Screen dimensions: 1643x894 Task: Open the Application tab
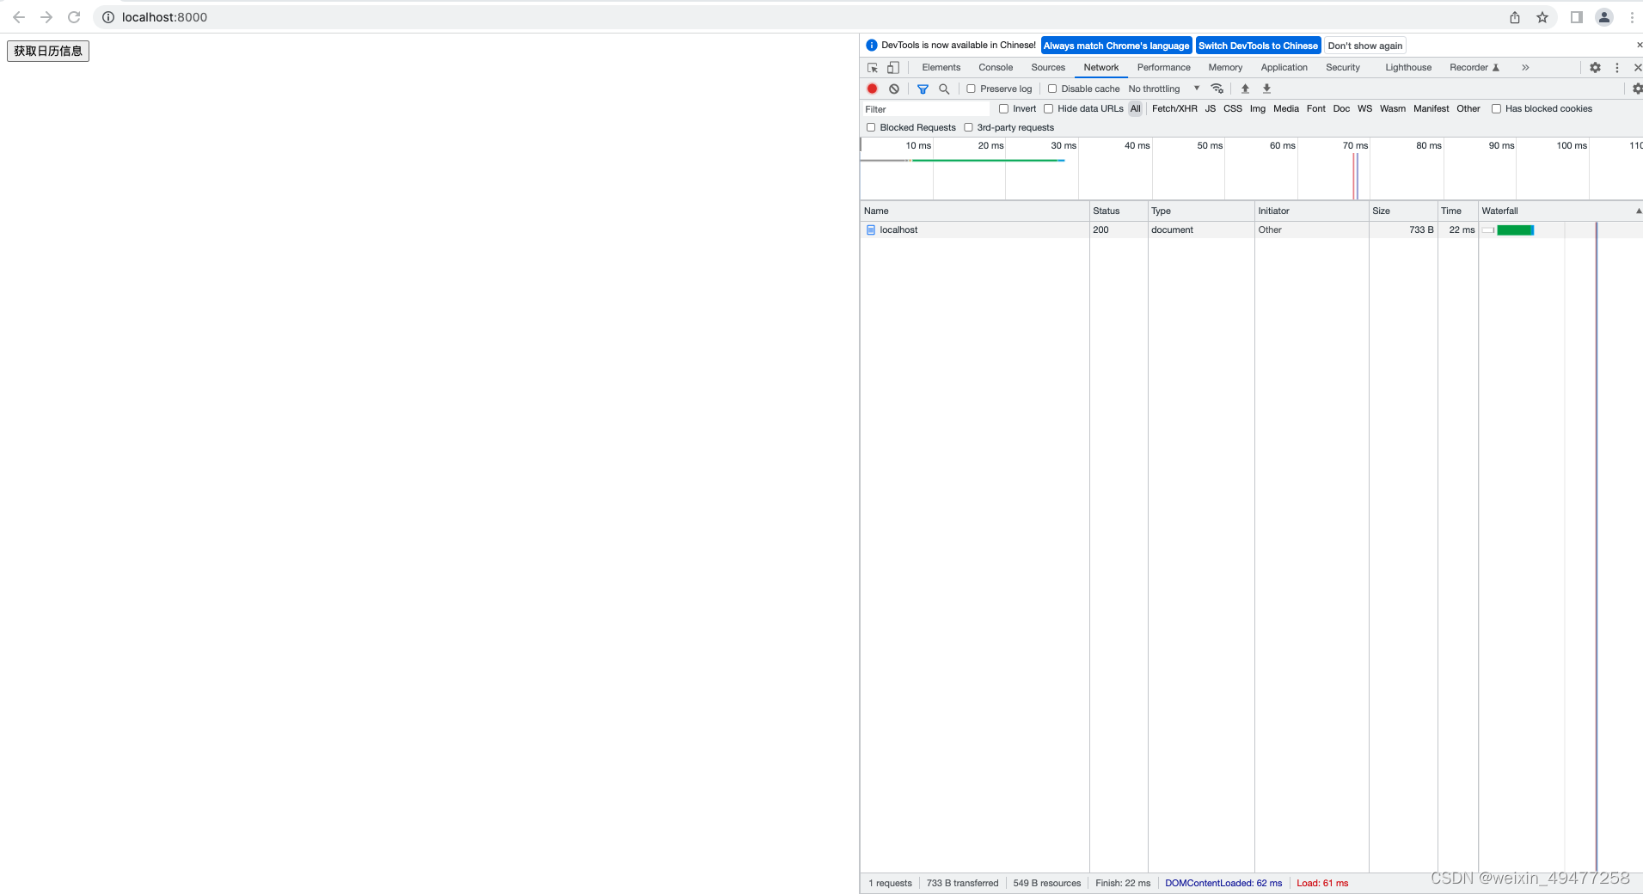(1284, 67)
